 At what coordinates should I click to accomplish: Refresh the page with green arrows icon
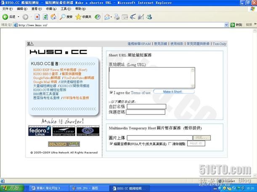[45, 17]
